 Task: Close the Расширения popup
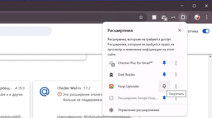pyautogui.click(x=180, y=30)
